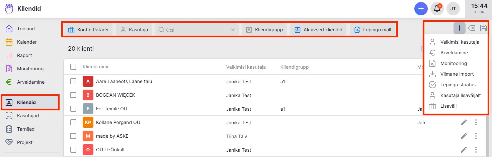Viewport: 492px width, 157px height.
Task: Click pencil edit icon for Kollane Porgand OÜ
Action: click(464, 122)
